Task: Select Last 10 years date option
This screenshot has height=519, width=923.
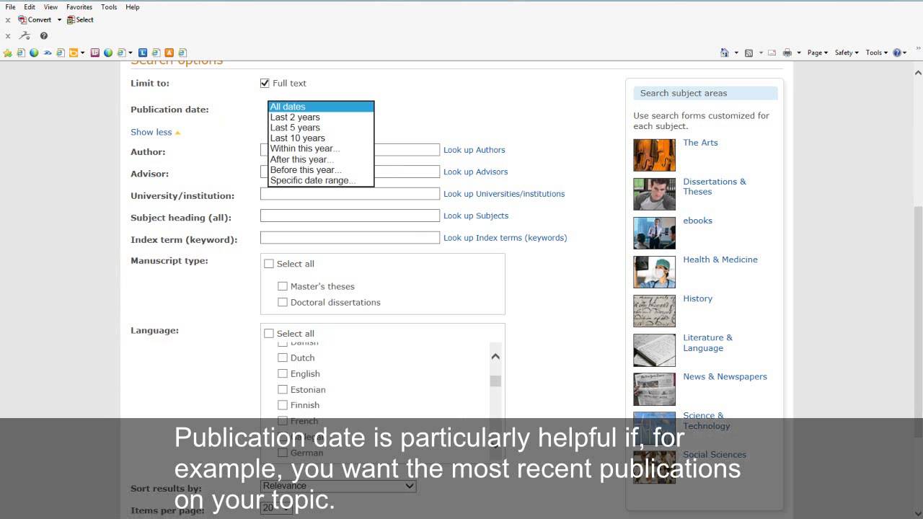Action: [x=321, y=138]
